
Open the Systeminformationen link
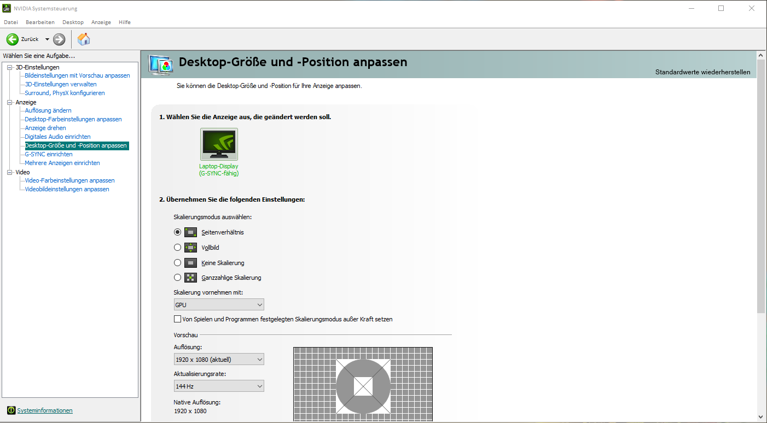pyautogui.click(x=45, y=410)
